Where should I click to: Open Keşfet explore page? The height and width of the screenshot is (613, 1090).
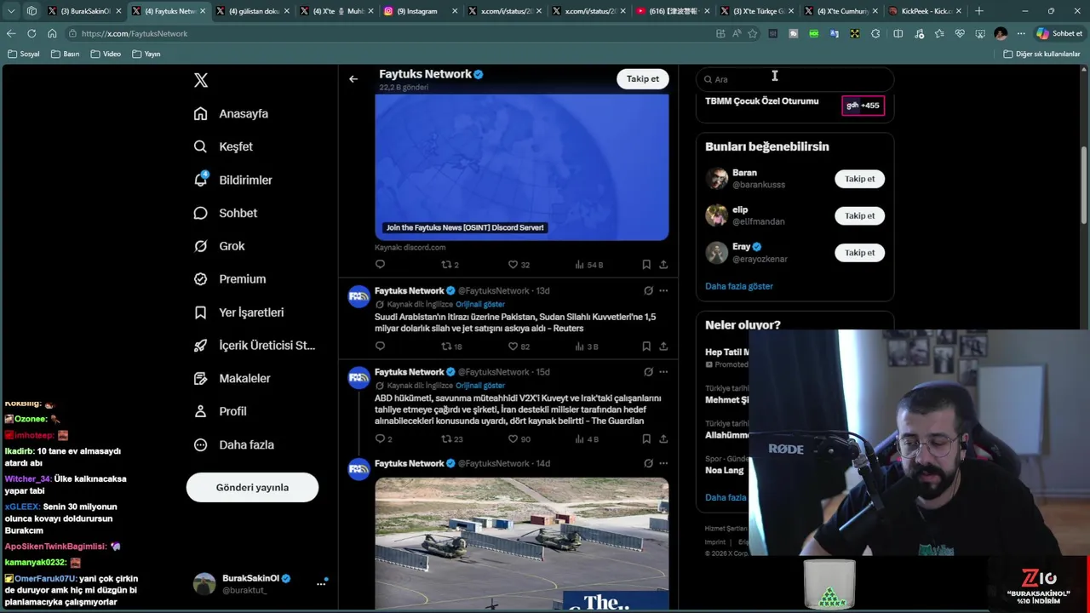click(x=223, y=146)
